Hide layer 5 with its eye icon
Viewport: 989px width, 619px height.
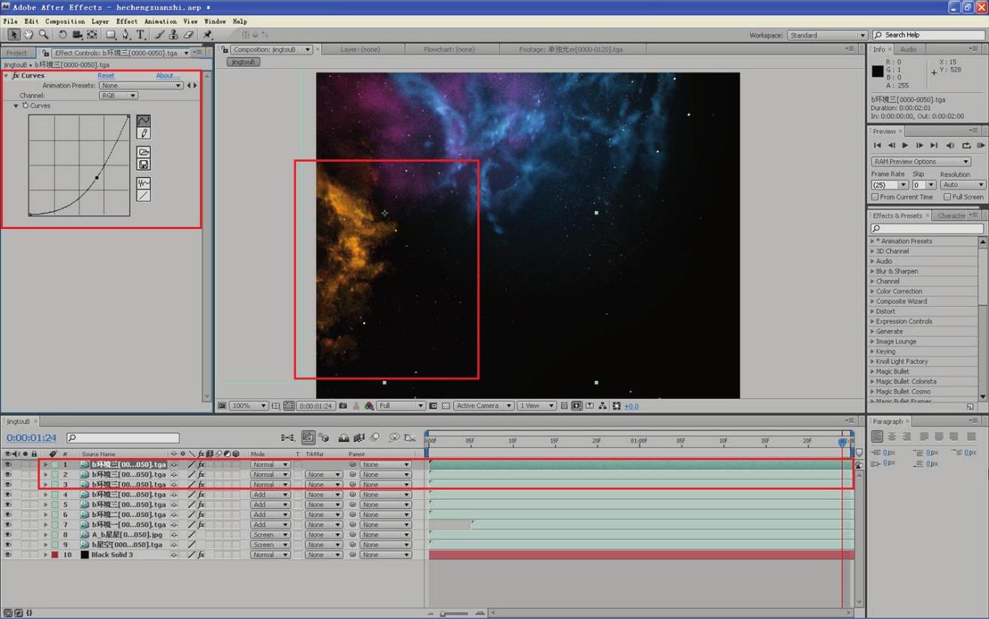(x=8, y=504)
